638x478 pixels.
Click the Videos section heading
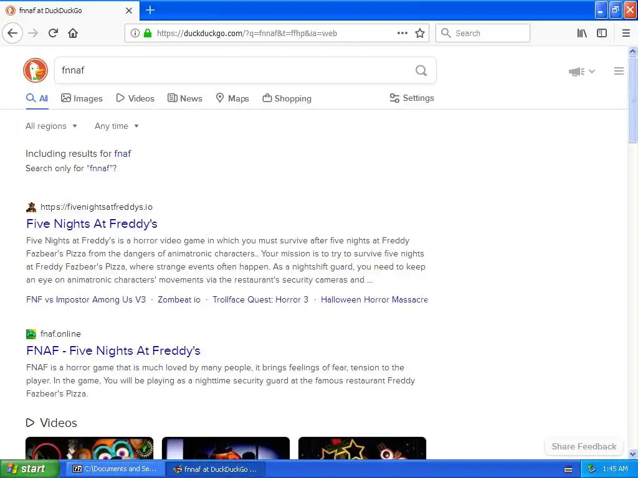point(51,423)
